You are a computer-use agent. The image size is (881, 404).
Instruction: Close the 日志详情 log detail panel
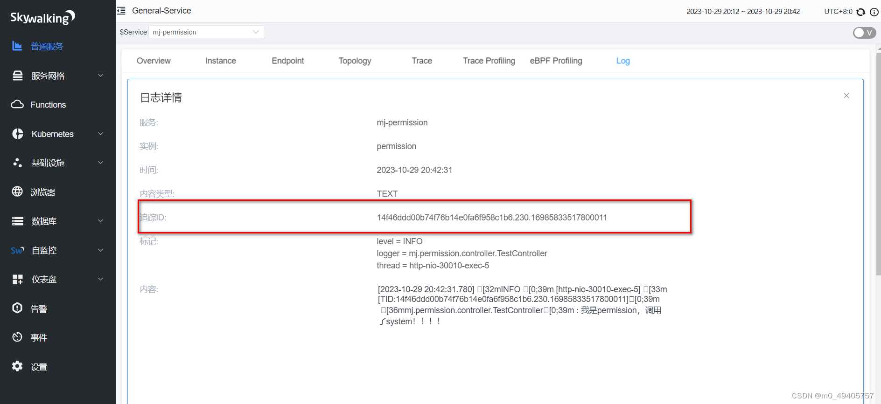pyautogui.click(x=846, y=96)
